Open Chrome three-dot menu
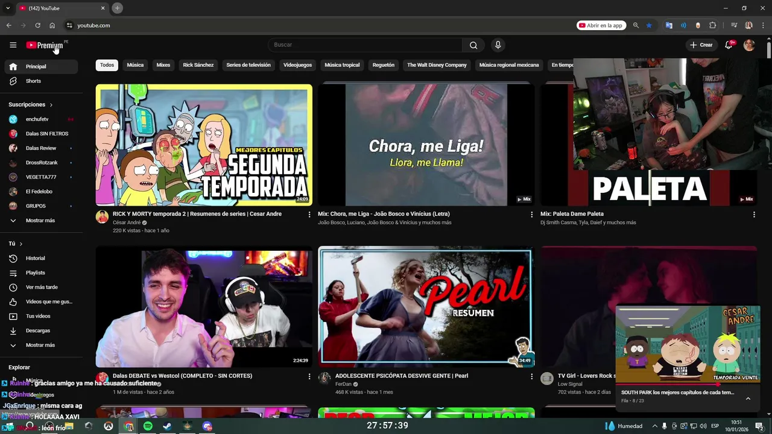 (763, 25)
